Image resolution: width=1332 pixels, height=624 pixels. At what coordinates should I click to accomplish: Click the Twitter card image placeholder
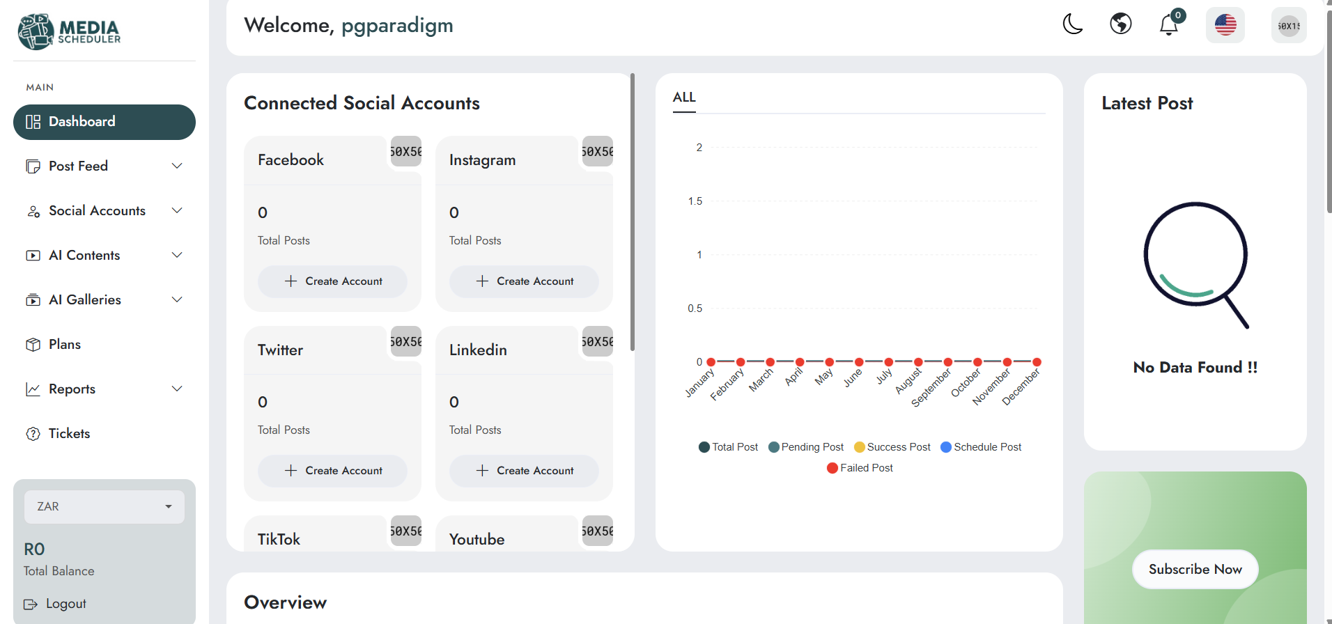pos(406,341)
